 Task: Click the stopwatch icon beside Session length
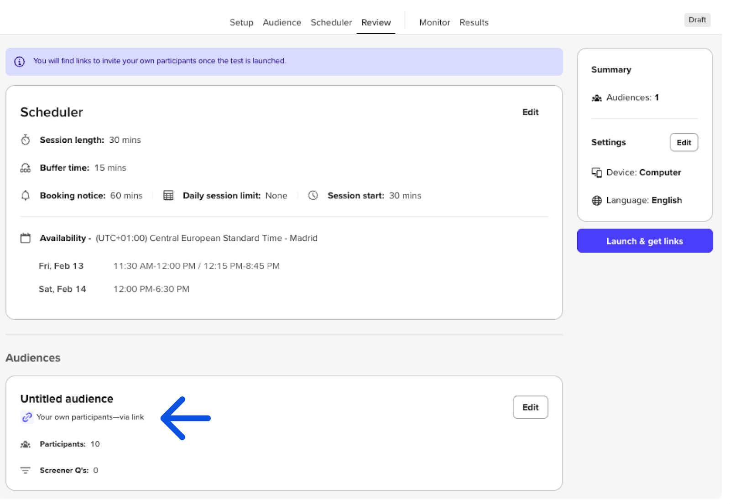click(x=26, y=140)
